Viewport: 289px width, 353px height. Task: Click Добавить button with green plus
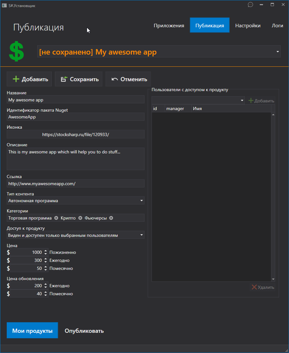tap(30, 79)
